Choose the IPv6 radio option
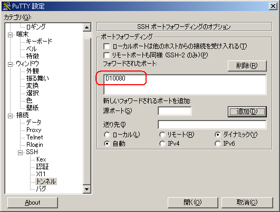This screenshot has width=280, height=212. point(218,144)
